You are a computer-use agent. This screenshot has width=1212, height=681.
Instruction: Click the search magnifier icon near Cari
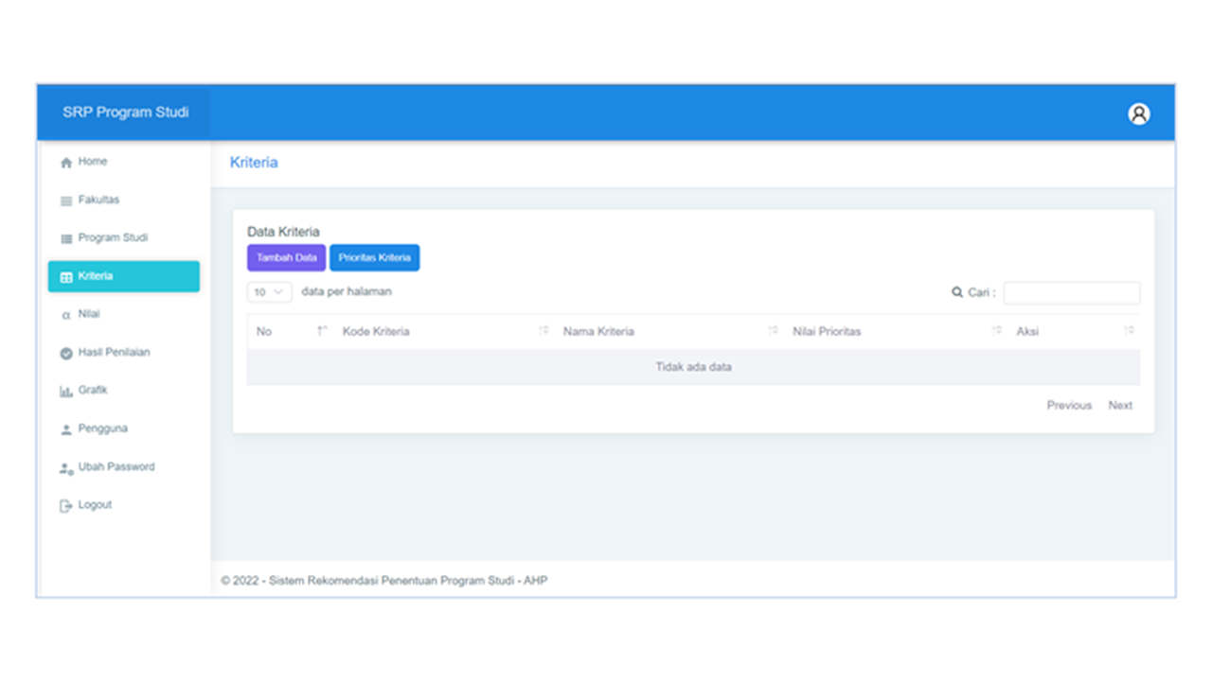tap(956, 292)
